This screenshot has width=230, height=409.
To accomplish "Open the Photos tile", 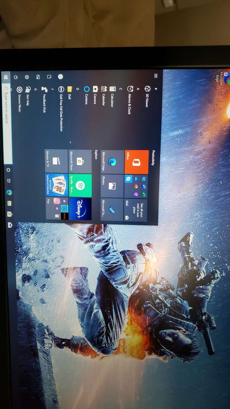I will point(112,186).
